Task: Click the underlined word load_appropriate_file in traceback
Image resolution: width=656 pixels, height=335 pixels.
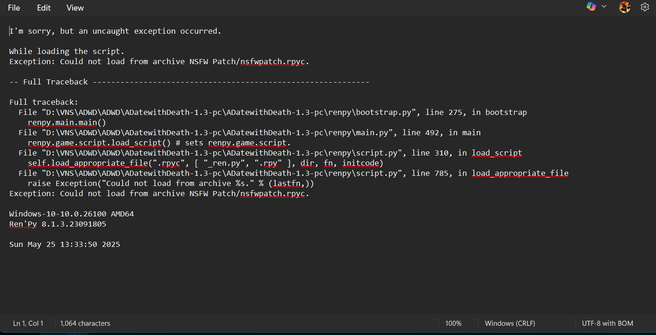Action: (520, 173)
